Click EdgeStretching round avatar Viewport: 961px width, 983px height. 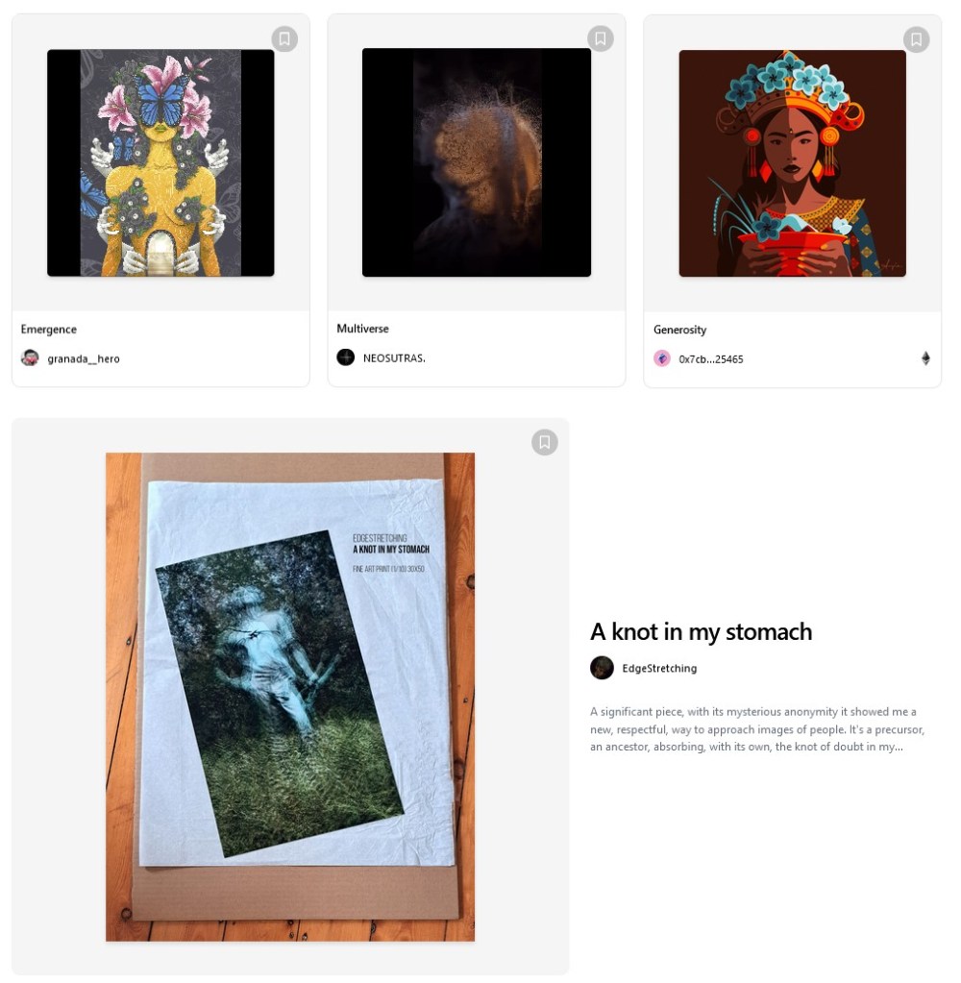[x=602, y=668]
